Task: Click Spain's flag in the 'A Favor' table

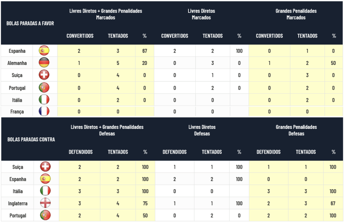Action: tap(44, 51)
